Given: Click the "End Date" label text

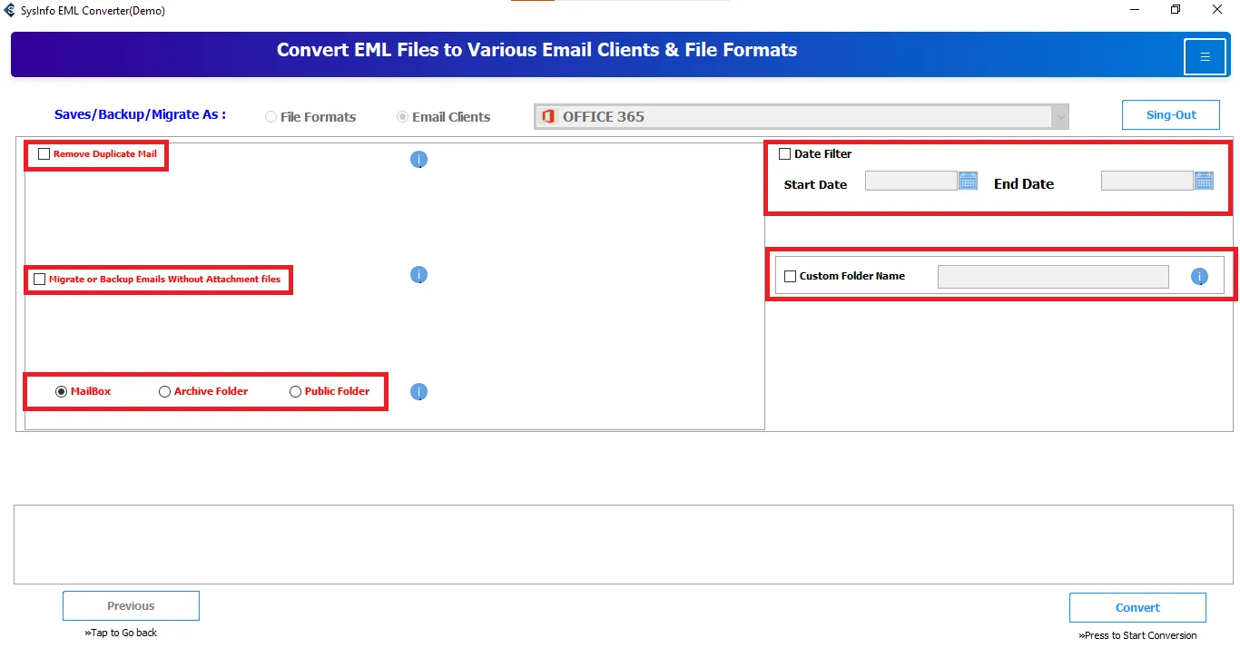Looking at the screenshot, I should tap(1024, 183).
